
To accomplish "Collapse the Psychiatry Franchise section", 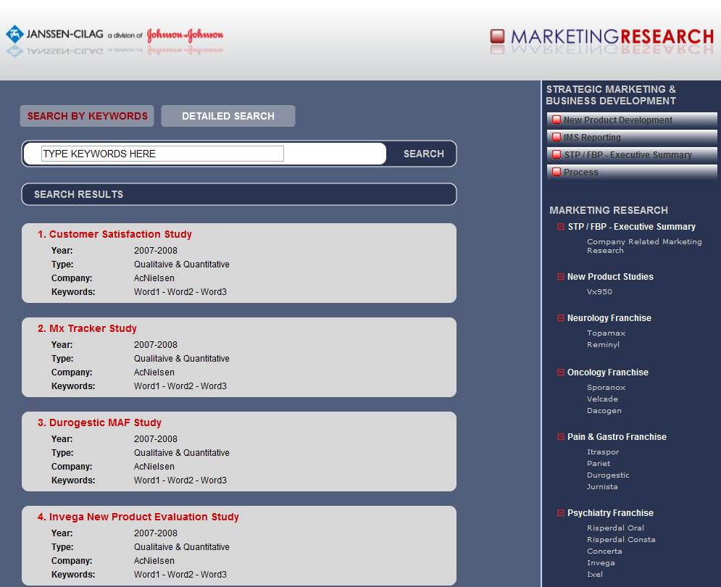I will tap(561, 512).
